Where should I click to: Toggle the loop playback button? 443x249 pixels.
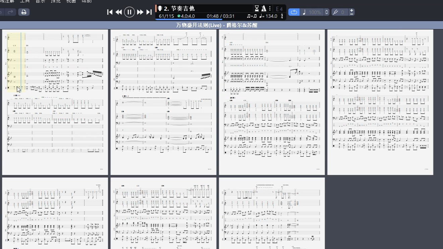pos(294,12)
